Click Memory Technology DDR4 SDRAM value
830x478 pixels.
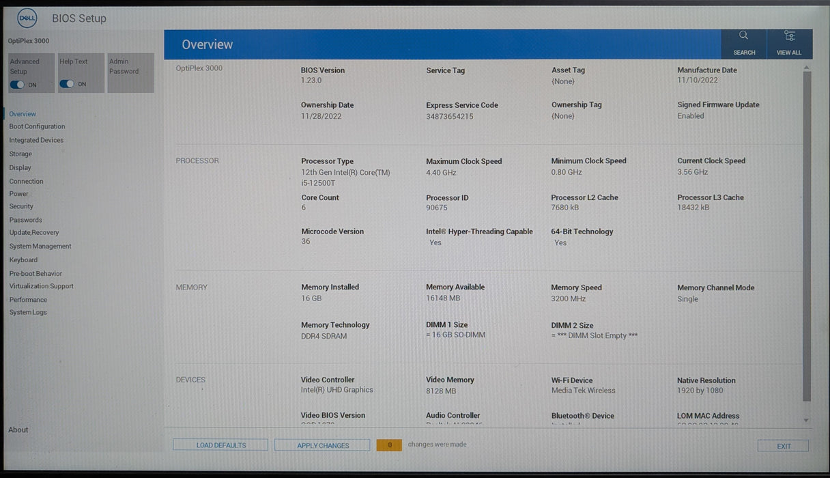[x=324, y=336]
